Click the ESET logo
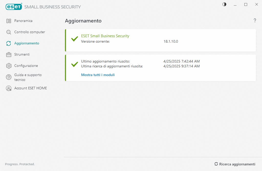This screenshot has height=171, width=262. [14, 7]
